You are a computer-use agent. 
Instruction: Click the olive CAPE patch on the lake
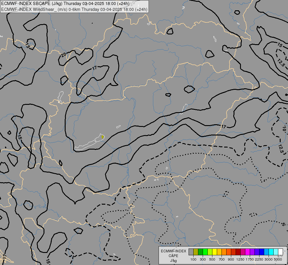point(103,137)
